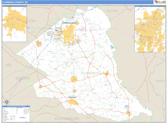Click the large FLORENCE county label

[90, 73]
